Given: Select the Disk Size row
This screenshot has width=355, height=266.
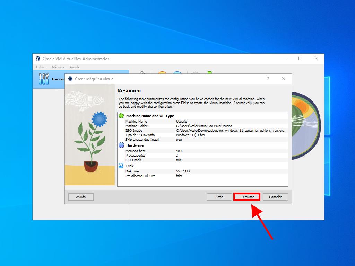Looking at the screenshot, I should click(205, 171).
